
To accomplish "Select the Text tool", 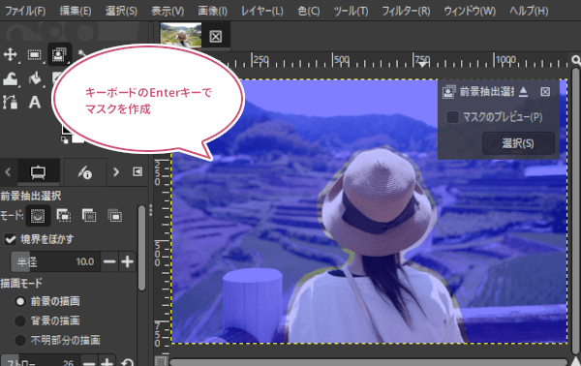I will (x=35, y=102).
